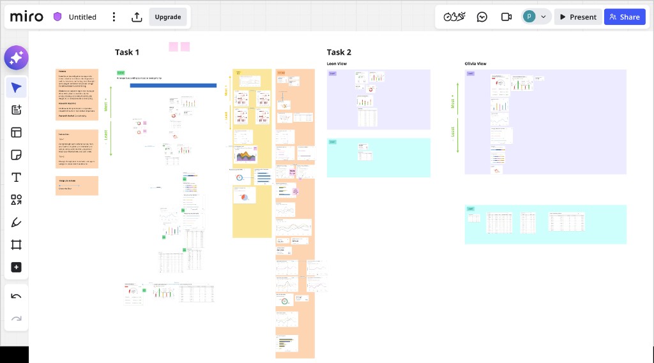Open the Templates tool in sidebar

click(x=16, y=110)
